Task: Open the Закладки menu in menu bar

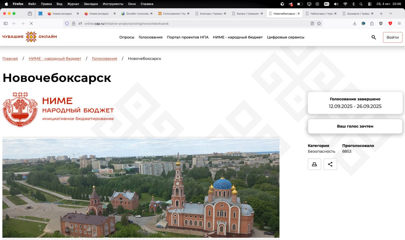Action: (90, 4)
